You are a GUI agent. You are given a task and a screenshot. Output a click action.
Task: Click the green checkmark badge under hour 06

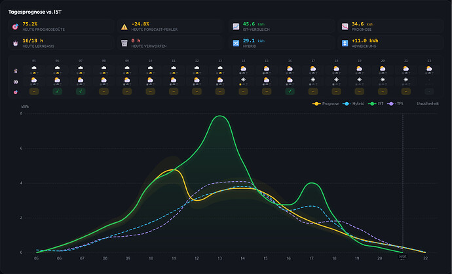coord(58,92)
